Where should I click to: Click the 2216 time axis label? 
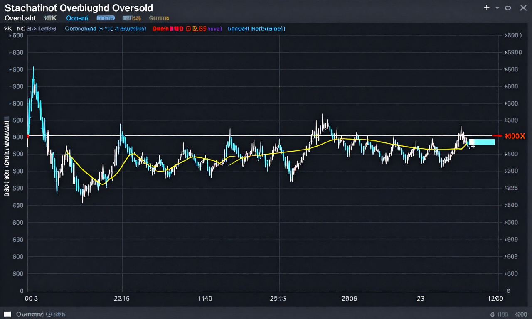[x=121, y=298]
